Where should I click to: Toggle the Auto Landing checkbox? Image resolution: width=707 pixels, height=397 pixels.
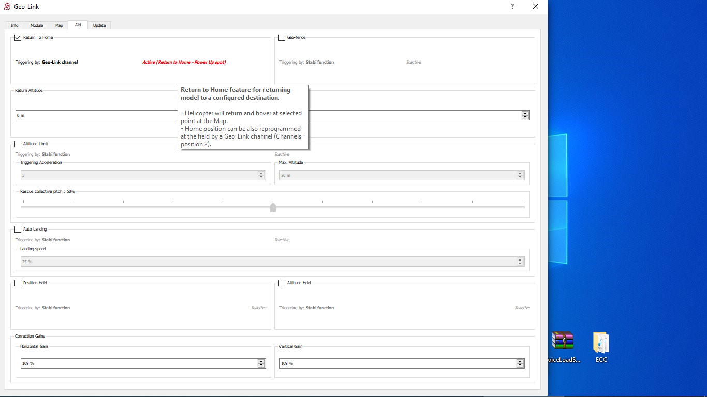18,229
